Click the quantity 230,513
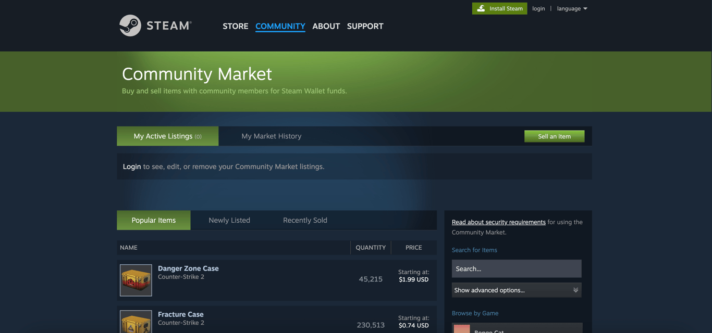Screen dimensions: 712x333 coord(371,325)
